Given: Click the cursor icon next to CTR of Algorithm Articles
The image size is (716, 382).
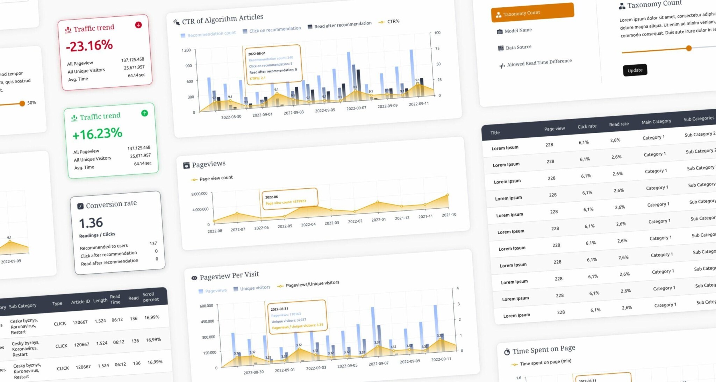Looking at the screenshot, I should coord(177,22).
